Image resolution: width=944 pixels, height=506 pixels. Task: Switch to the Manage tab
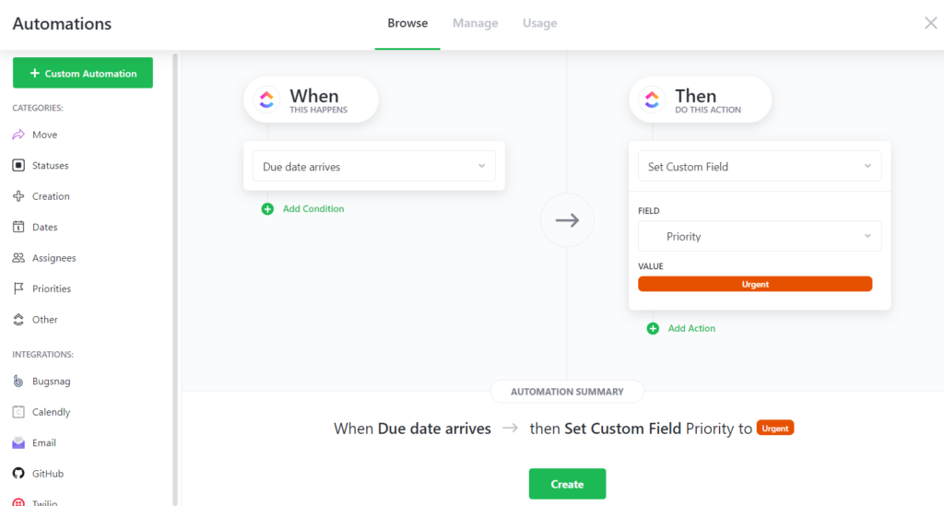475,23
